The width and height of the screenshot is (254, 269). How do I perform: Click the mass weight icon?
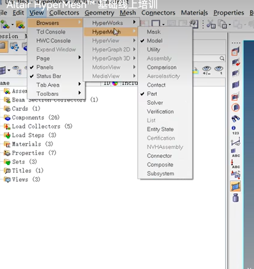click(236, 198)
